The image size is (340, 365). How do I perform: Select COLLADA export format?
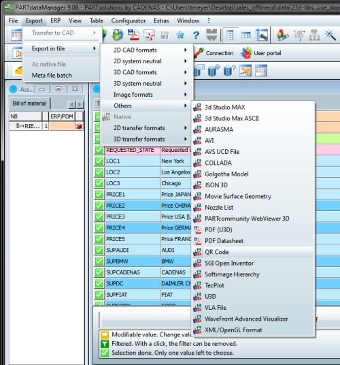coord(253,163)
